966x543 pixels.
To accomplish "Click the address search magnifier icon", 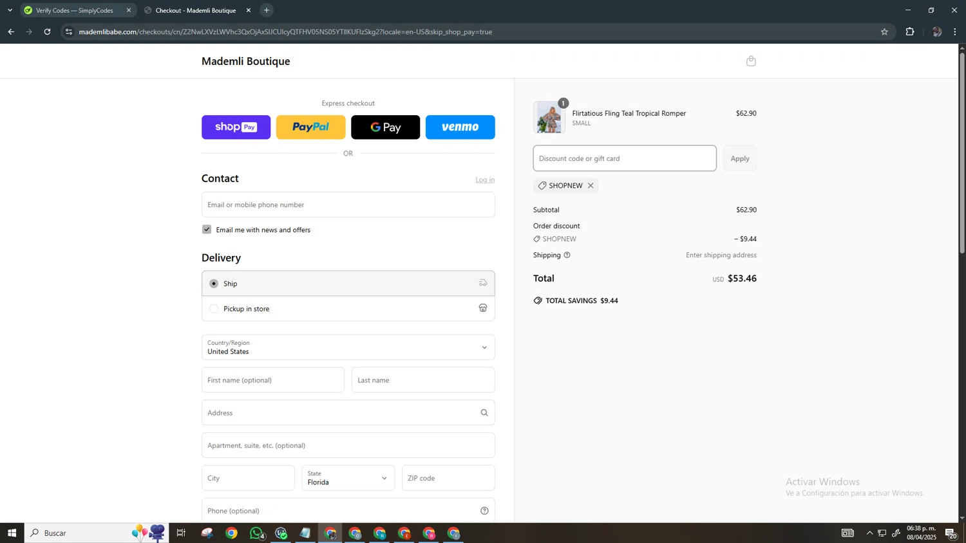I will click(484, 413).
